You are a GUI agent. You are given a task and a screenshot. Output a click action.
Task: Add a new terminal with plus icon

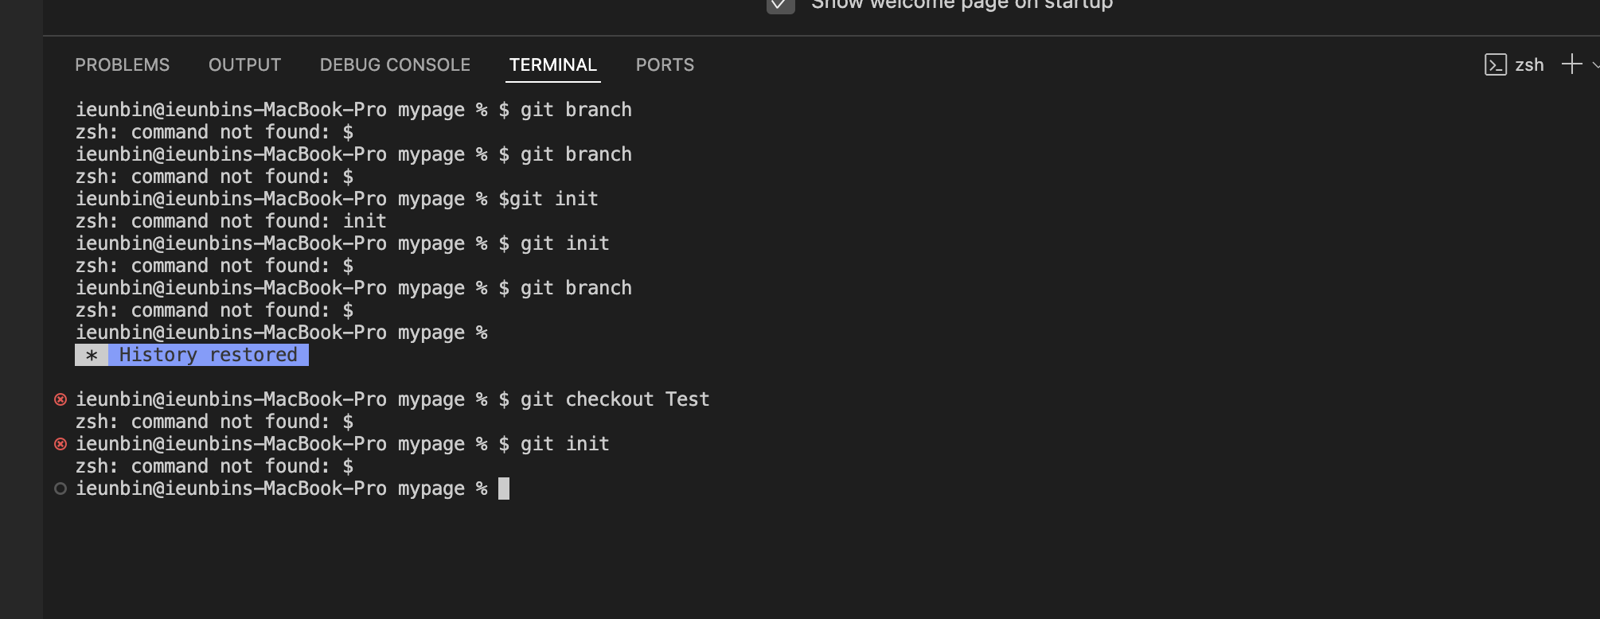click(1571, 64)
